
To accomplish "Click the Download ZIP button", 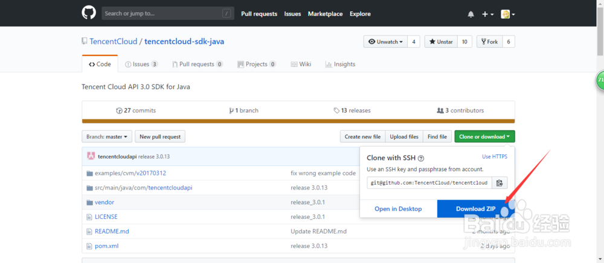I will (475, 209).
